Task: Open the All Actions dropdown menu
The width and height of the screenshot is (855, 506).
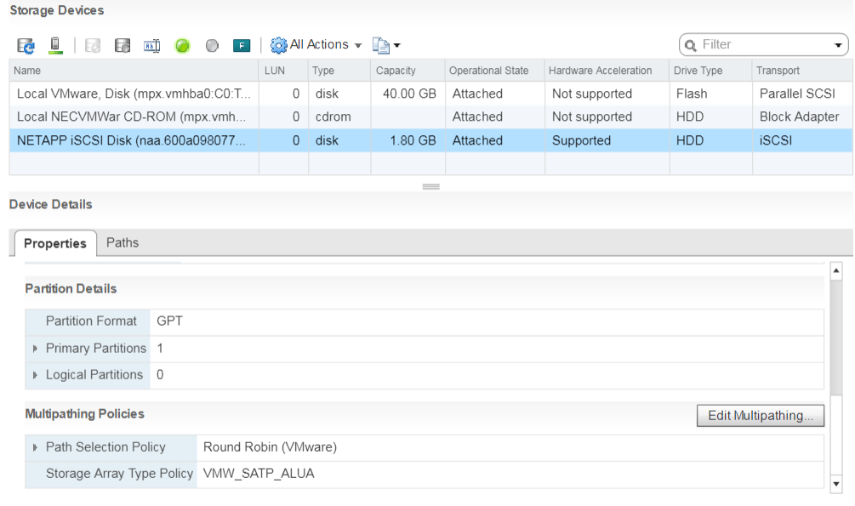Action: (x=316, y=45)
